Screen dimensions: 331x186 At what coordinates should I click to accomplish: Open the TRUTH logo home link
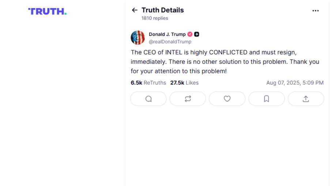[x=48, y=11]
